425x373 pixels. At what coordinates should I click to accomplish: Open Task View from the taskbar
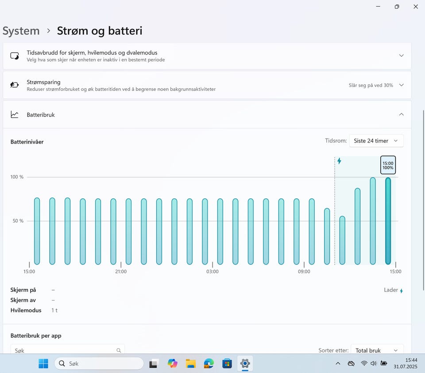pos(154,364)
